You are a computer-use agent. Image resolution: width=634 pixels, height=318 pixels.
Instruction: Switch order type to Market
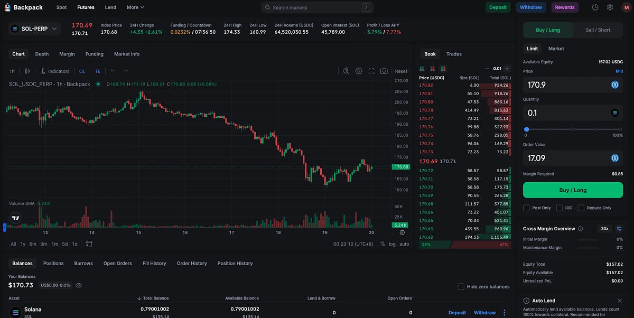coord(556,49)
